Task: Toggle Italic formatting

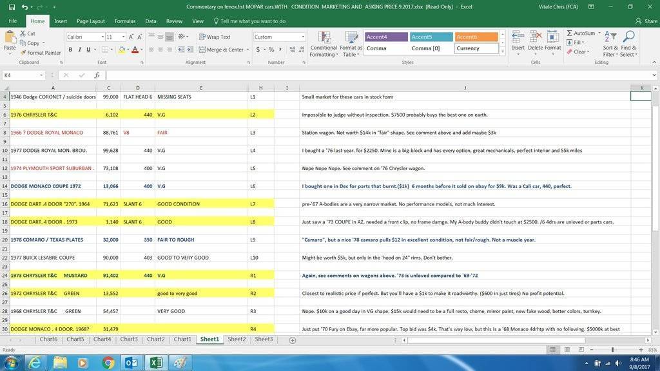Action: pos(80,50)
